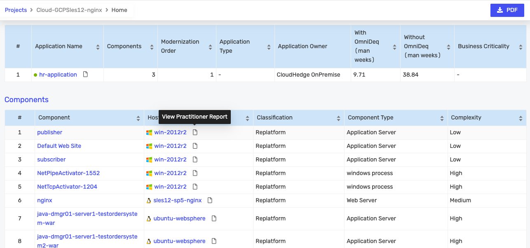The image size is (530, 248).
Task: Sort components by Complexity column
Action: pyautogui.click(x=521, y=118)
